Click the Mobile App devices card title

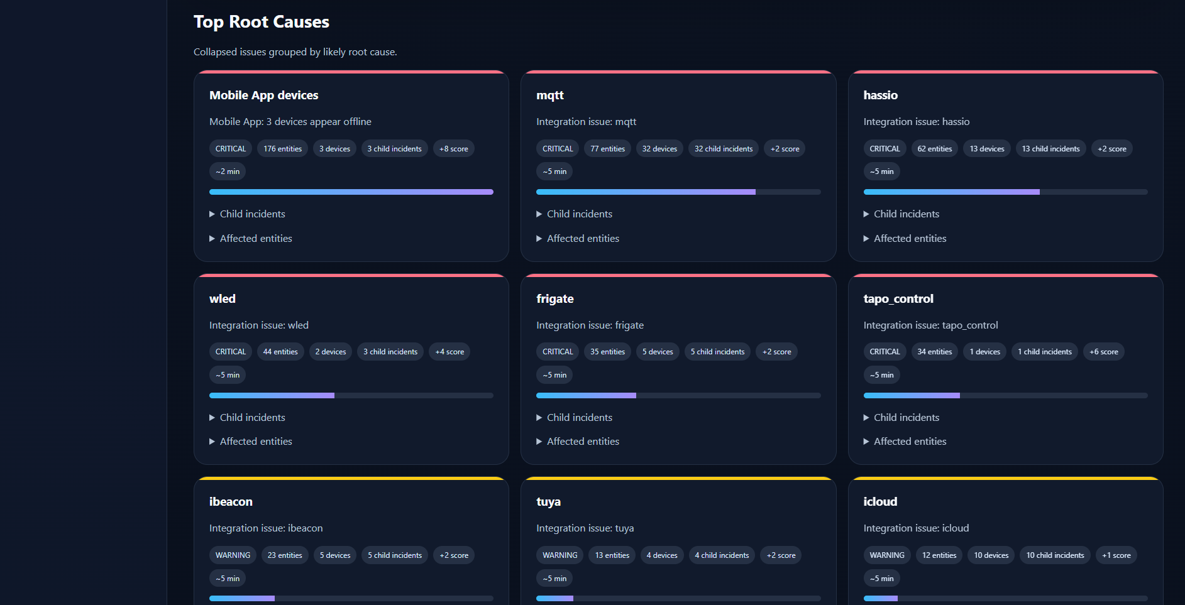[264, 95]
